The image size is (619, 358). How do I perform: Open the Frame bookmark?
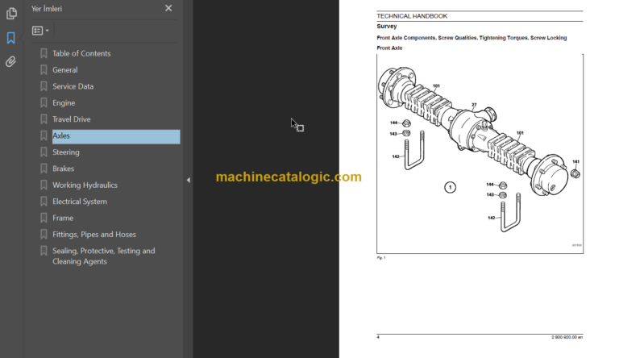63,219
